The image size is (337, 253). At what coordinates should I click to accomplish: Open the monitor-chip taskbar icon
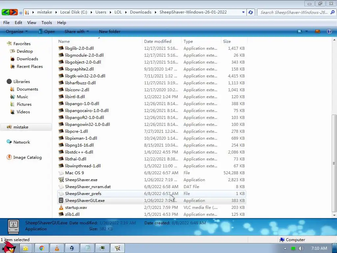point(102,248)
